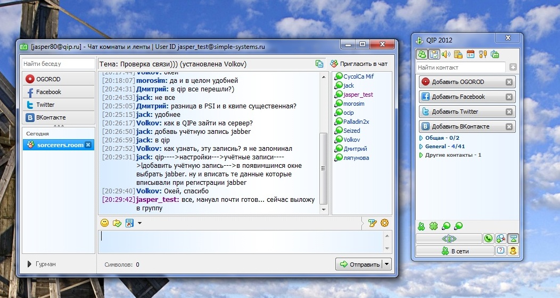This screenshot has width=560, height=298.
Task: Click the green chat rooms icon in QIP toolbar
Action: (495, 54)
